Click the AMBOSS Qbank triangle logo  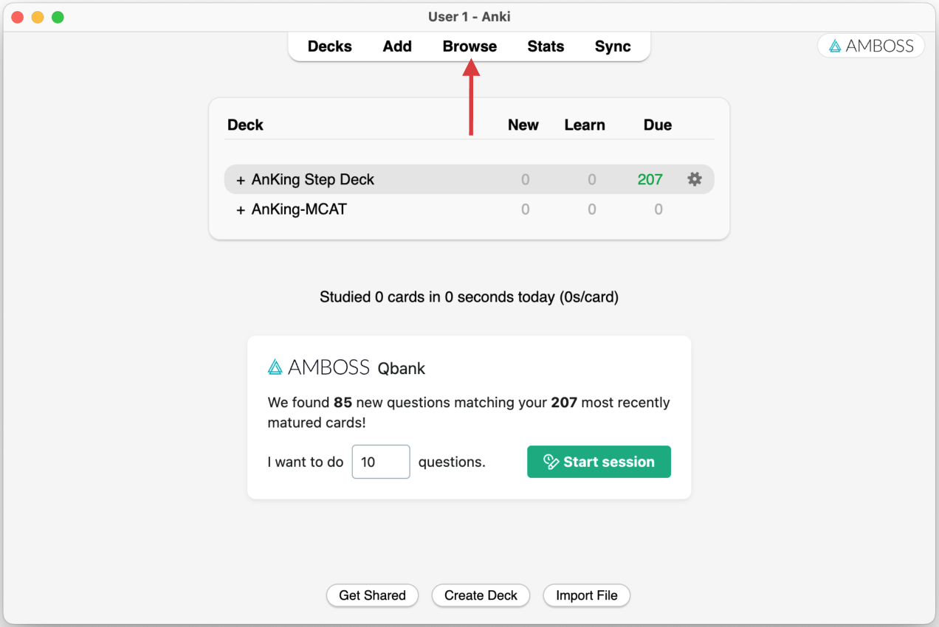(275, 367)
